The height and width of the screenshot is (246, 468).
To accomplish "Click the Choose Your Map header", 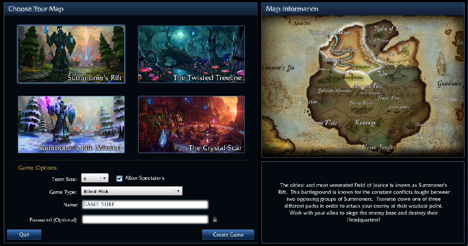I will pyautogui.click(x=131, y=9).
